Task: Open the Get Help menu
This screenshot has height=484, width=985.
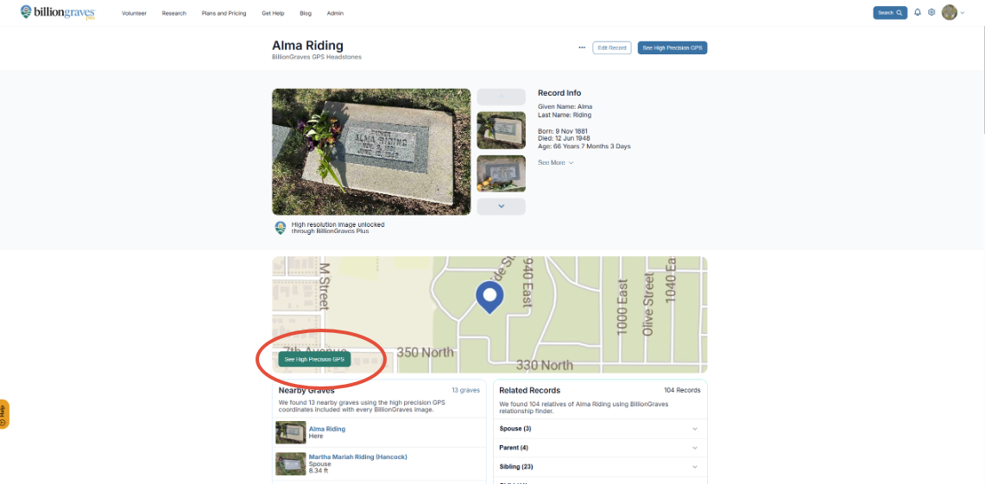Action: (274, 13)
